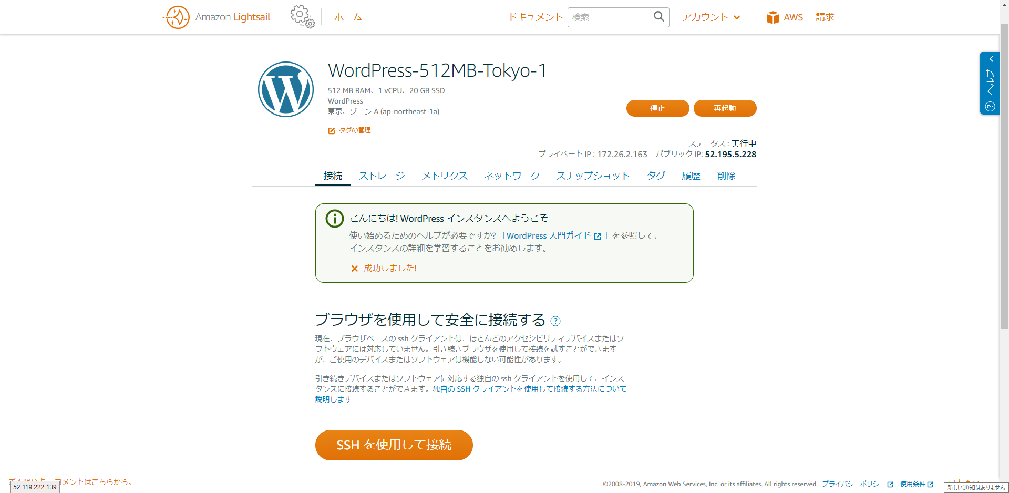Switch to the 履歴 tab
This screenshot has width=1009, height=493.
(691, 176)
